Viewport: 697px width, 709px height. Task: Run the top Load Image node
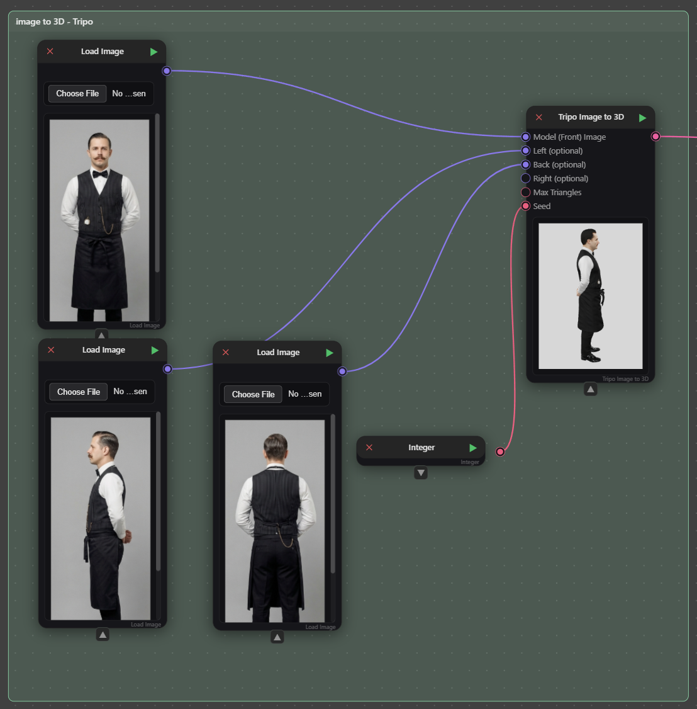153,52
